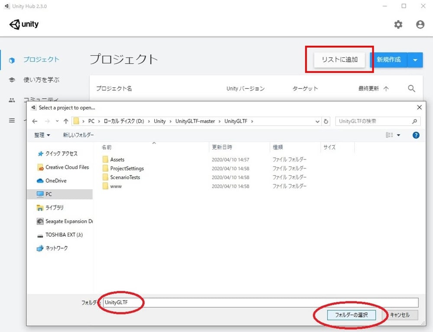Click the ターゲット column header
The width and height of the screenshot is (433, 332).
click(305, 89)
